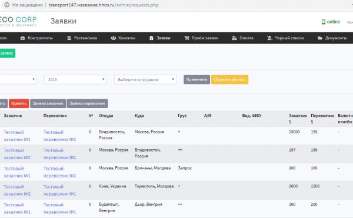This screenshot has width=353, height=218.
Task: Click the red Удалить button
Action: tap(19, 103)
